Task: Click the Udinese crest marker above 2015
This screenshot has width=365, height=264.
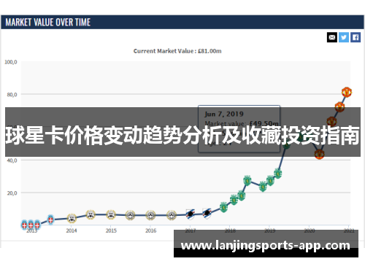Action: 111,215
